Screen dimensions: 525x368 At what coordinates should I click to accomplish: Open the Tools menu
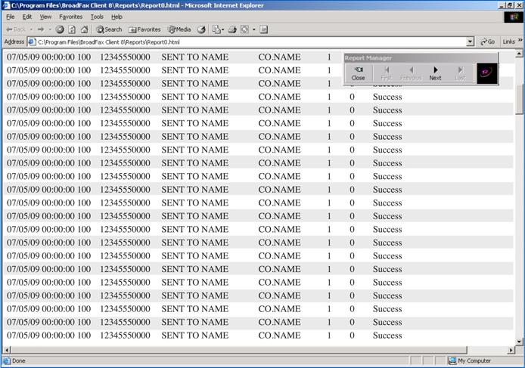[97, 17]
